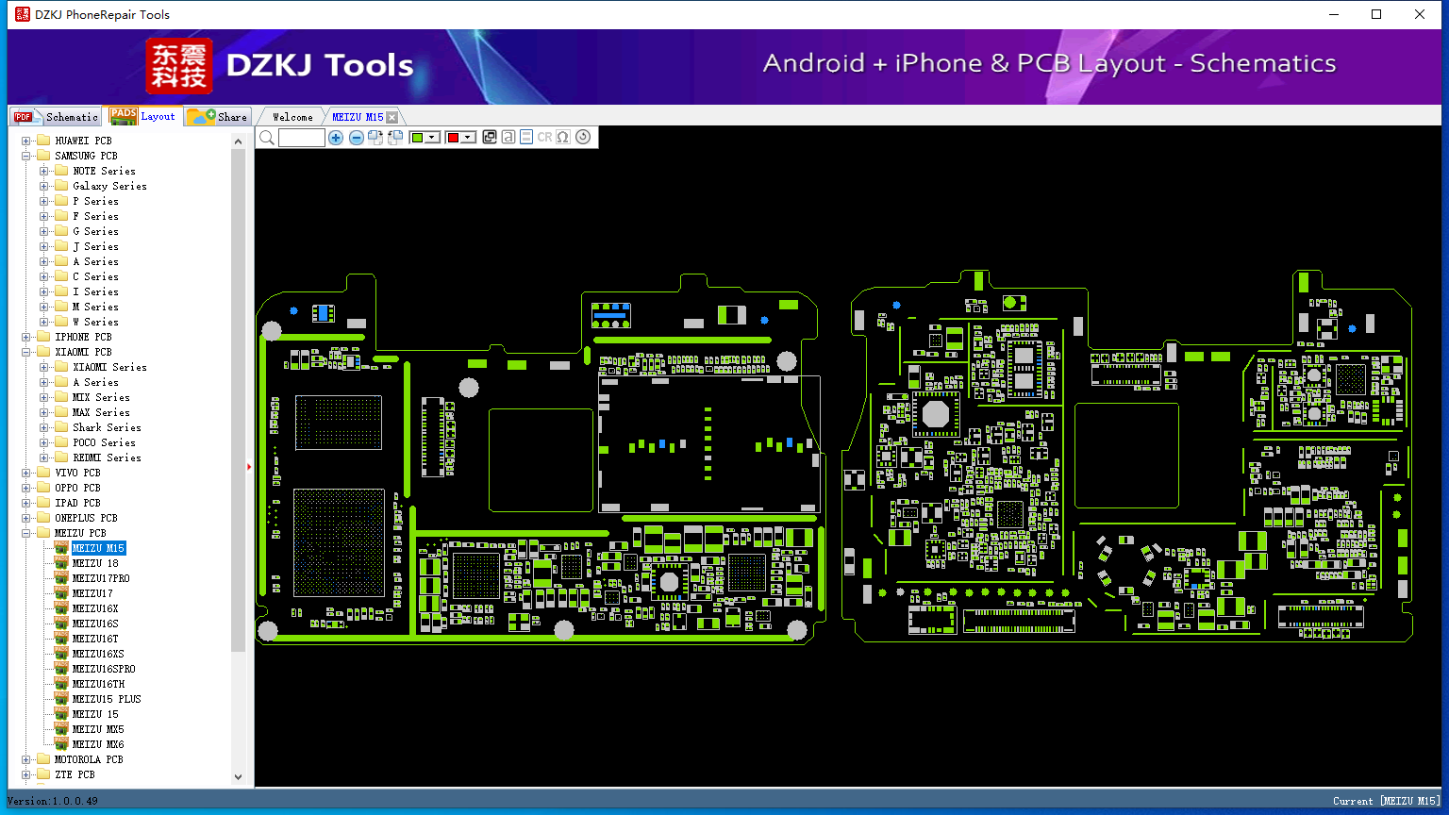Open the Welcome document tab
Image resolution: width=1449 pixels, height=815 pixels.
tap(292, 117)
